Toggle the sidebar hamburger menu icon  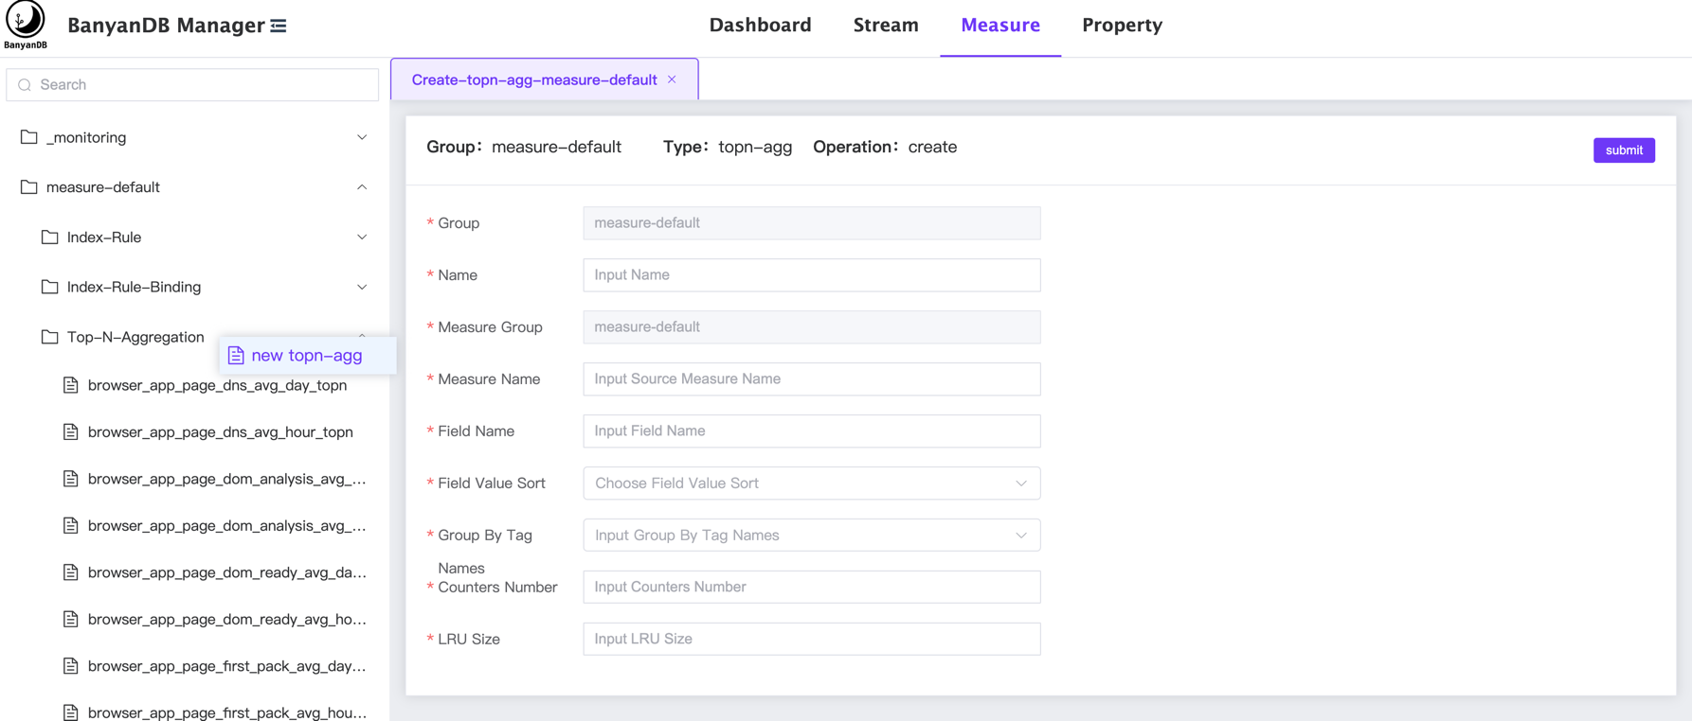click(x=279, y=26)
